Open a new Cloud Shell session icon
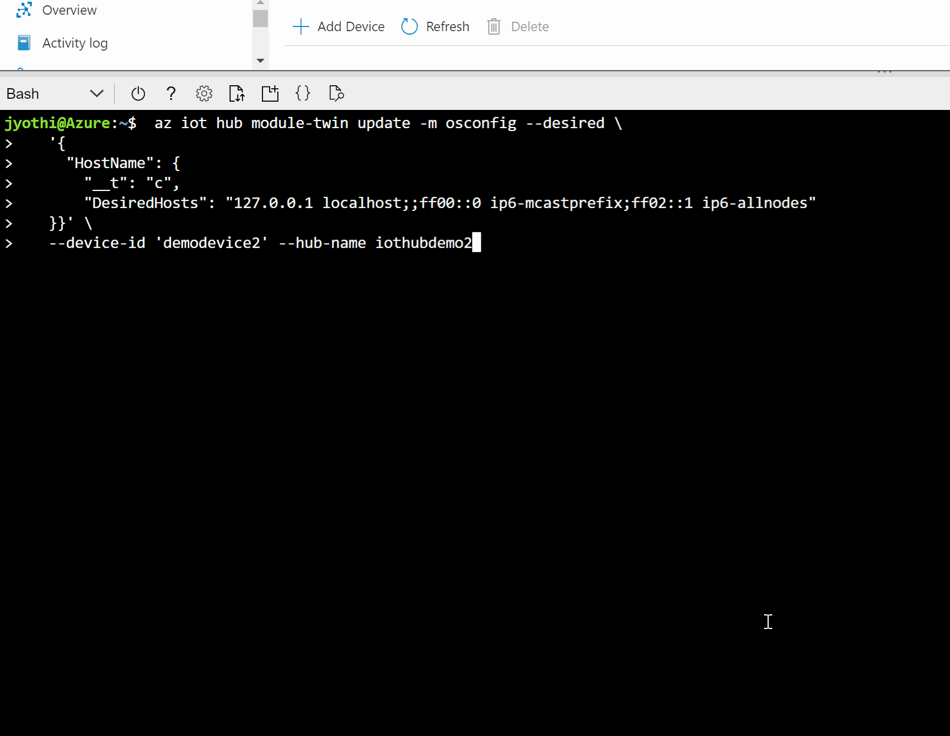 270,93
